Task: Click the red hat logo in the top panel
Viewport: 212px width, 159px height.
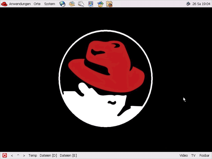Action: pyautogui.click(x=4, y=4)
